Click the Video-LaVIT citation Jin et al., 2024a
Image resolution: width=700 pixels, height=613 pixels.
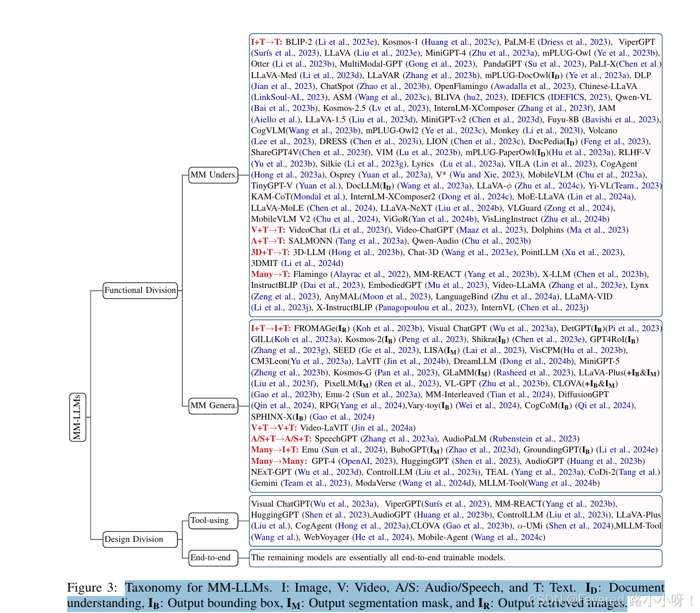coord(384,428)
